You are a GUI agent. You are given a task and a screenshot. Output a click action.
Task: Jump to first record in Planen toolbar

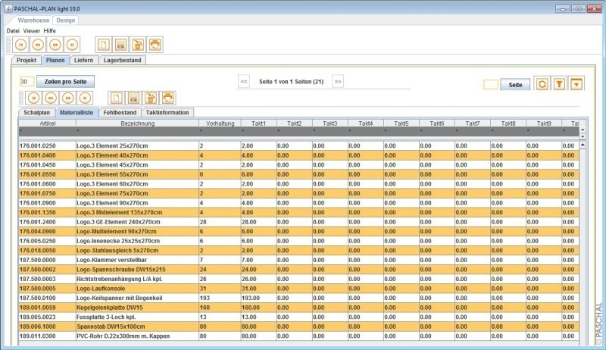(x=33, y=98)
